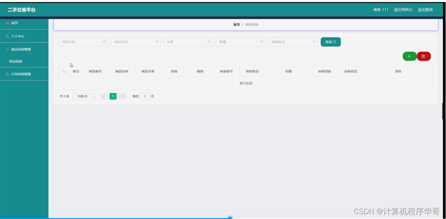The height and width of the screenshot is (219, 446).
Task: Click the 商家姓名 column header
Action: [x=252, y=71]
